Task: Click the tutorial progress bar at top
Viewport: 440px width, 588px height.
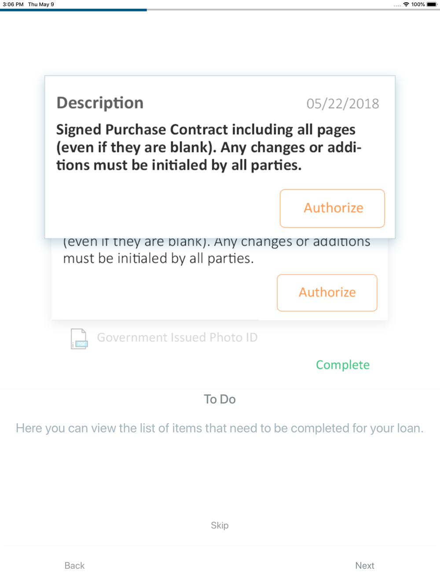Action: (x=220, y=10)
